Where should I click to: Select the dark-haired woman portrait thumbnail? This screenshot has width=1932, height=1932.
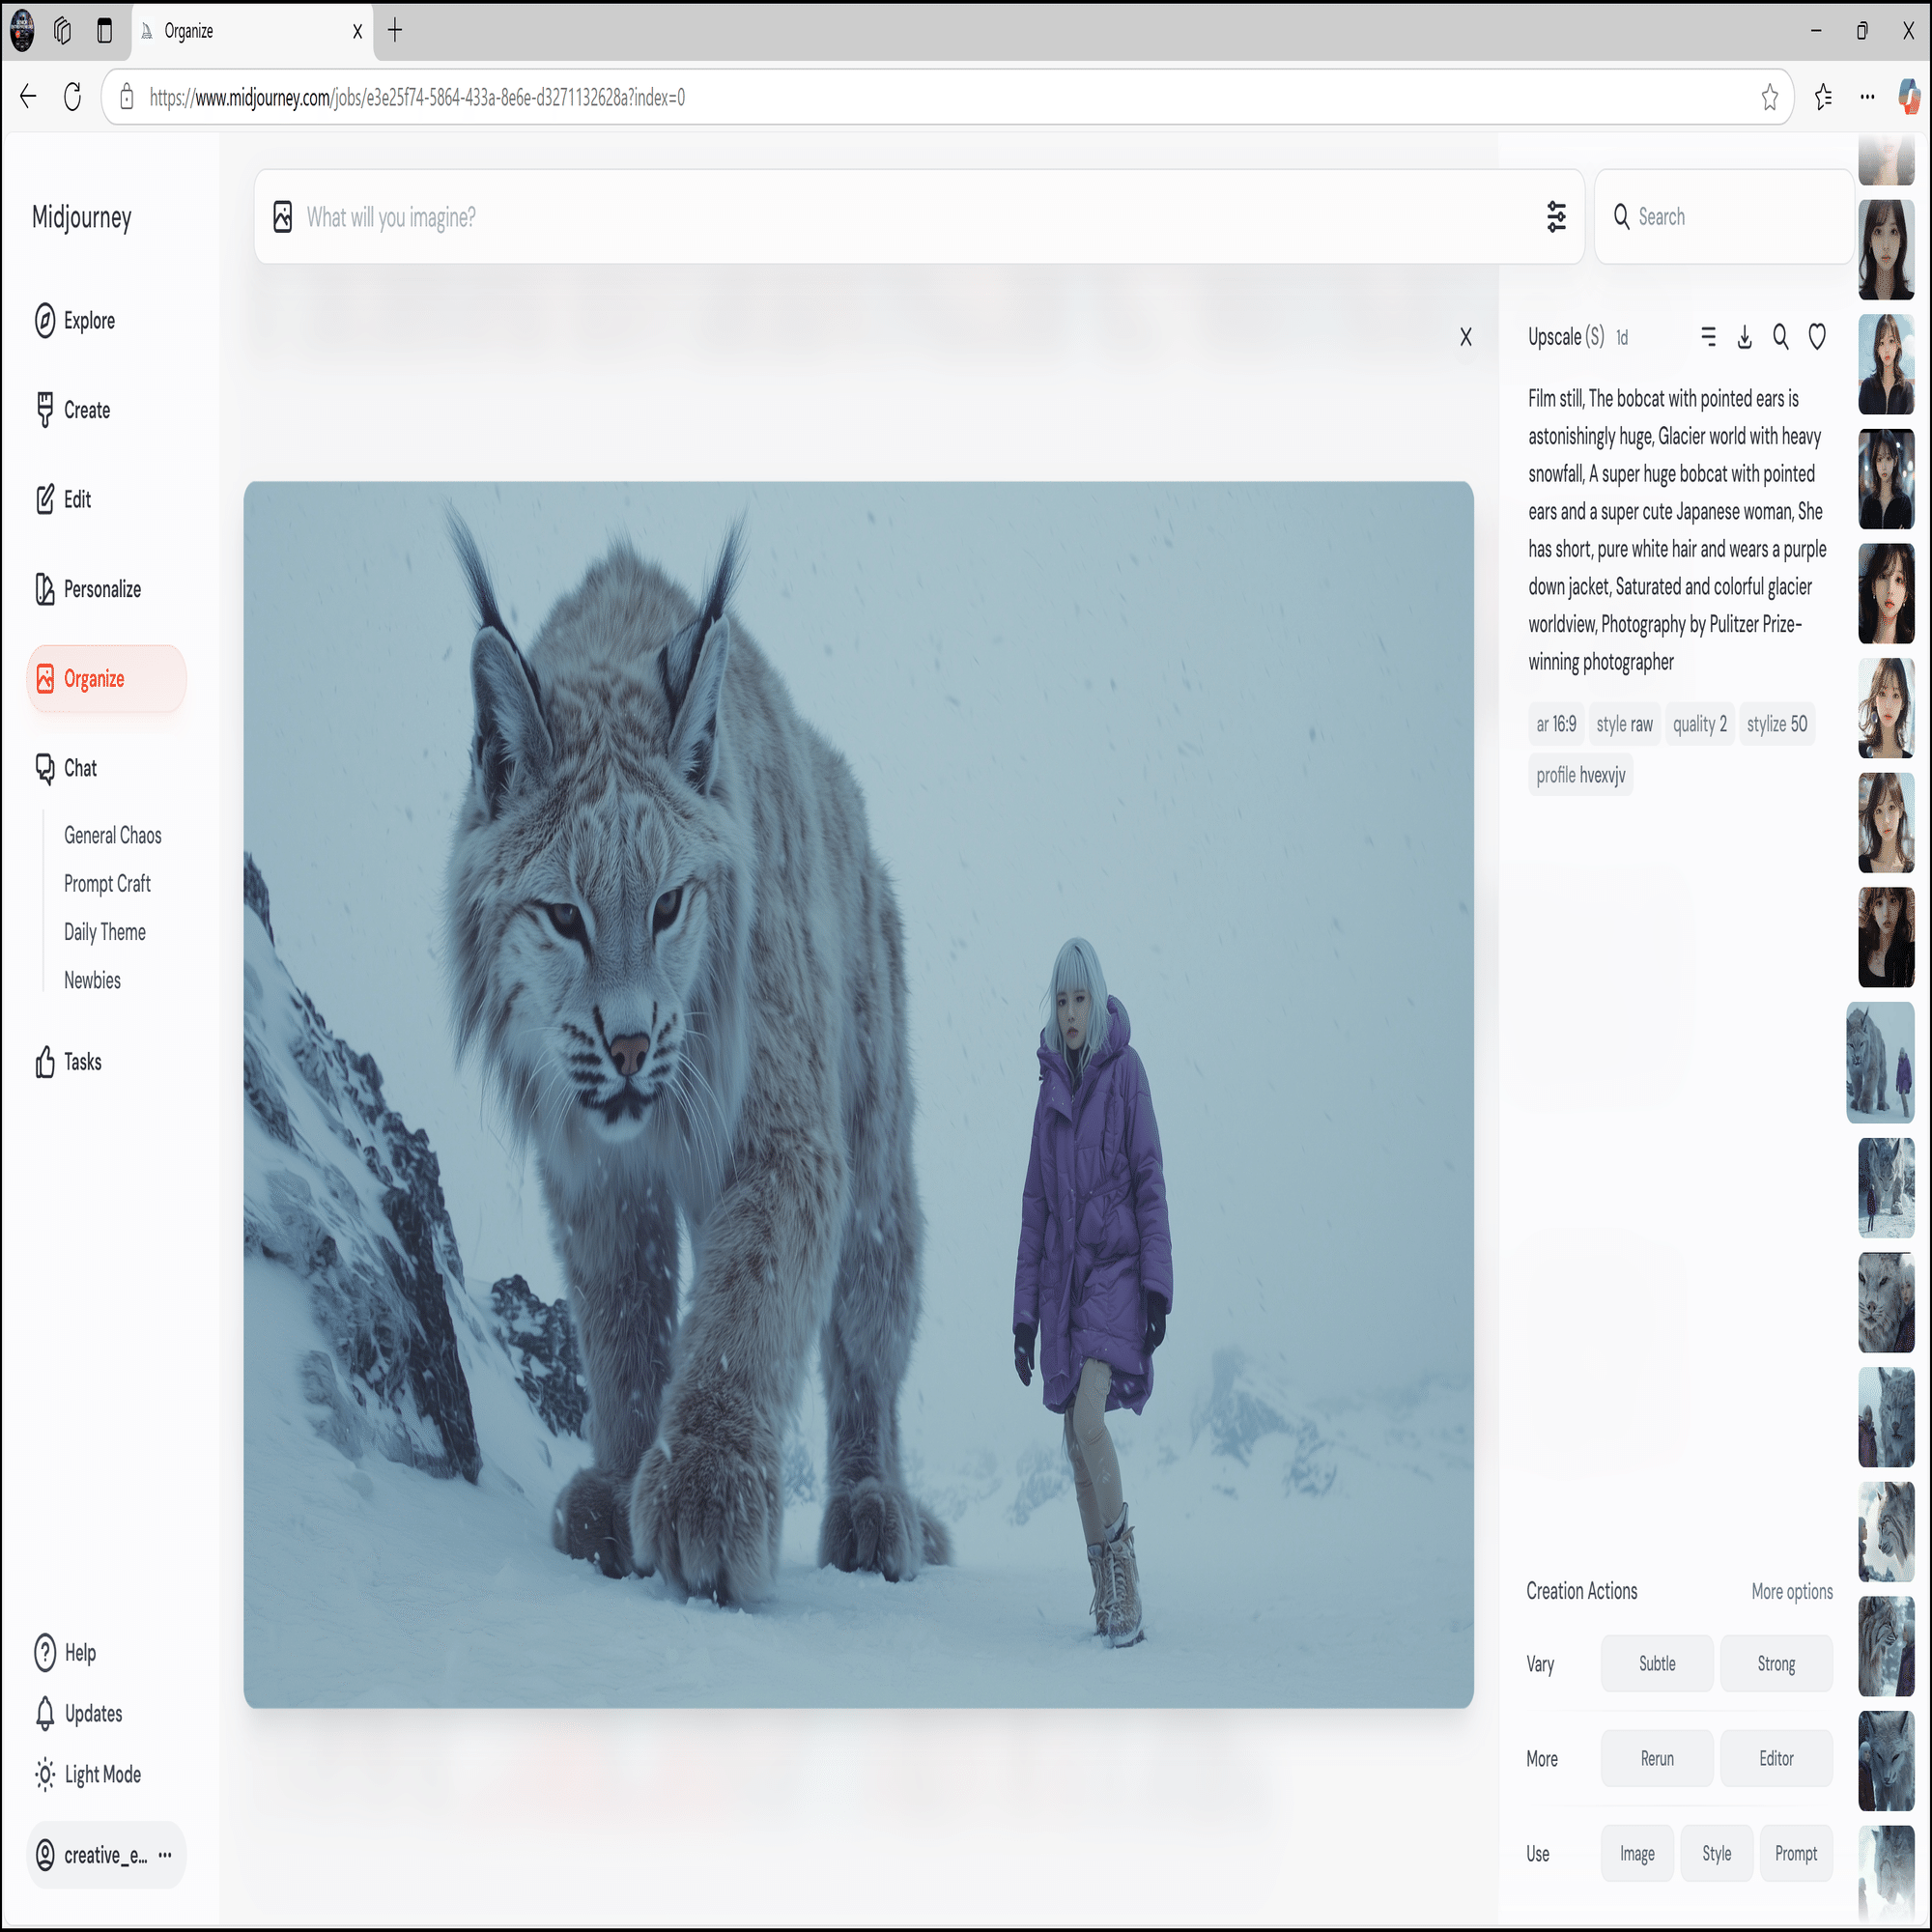coord(1885,250)
